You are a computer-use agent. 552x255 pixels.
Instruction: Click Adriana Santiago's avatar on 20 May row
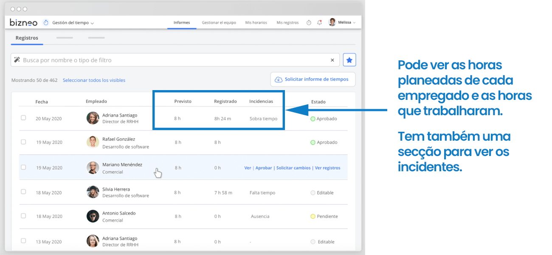coord(93,118)
